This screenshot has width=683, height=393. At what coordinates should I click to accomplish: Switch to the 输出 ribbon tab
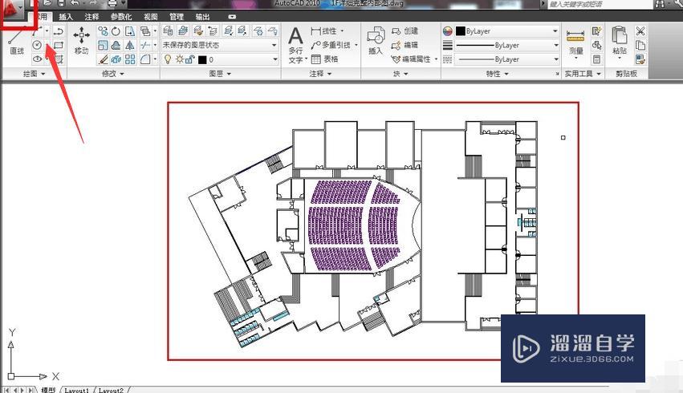(x=202, y=17)
